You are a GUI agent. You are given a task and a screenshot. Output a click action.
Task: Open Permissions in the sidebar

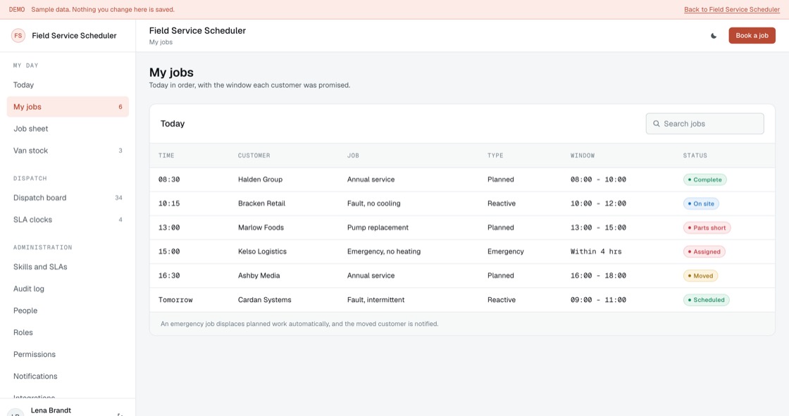click(68, 354)
